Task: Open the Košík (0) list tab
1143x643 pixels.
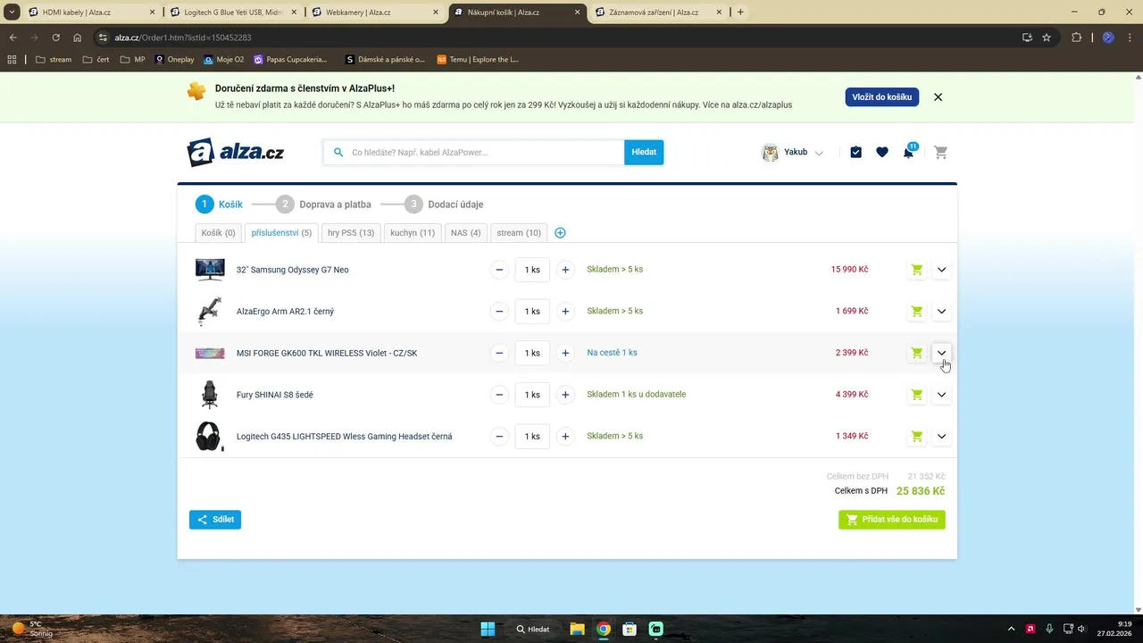Action: pos(219,233)
